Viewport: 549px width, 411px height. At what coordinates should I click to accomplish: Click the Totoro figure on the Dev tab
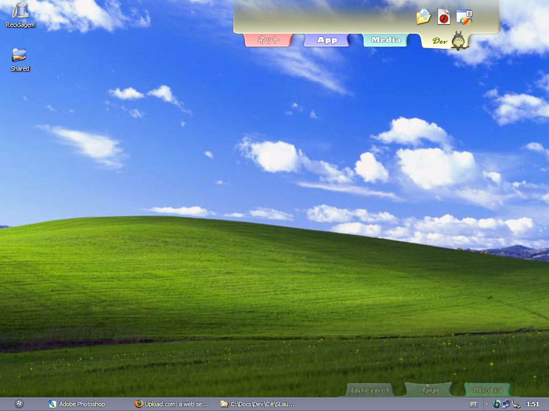pos(457,41)
